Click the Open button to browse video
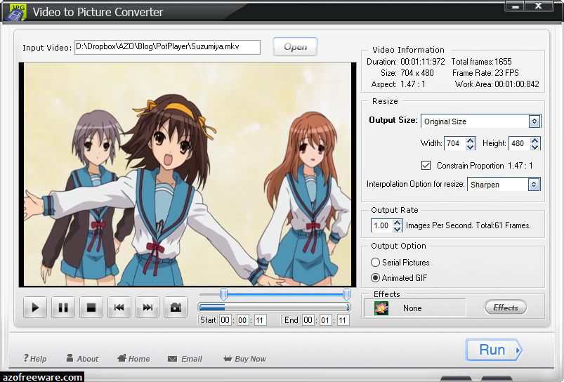The height and width of the screenshot is (382, 564). point(295,47)
